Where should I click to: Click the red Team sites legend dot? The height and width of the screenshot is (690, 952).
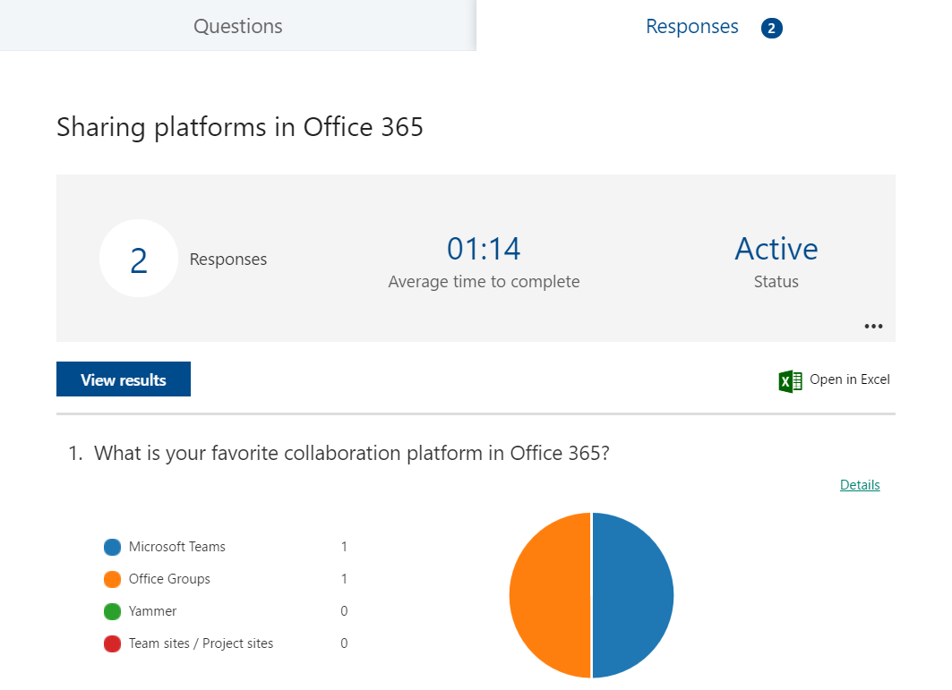pyautogui.click(x=112, y=643)
